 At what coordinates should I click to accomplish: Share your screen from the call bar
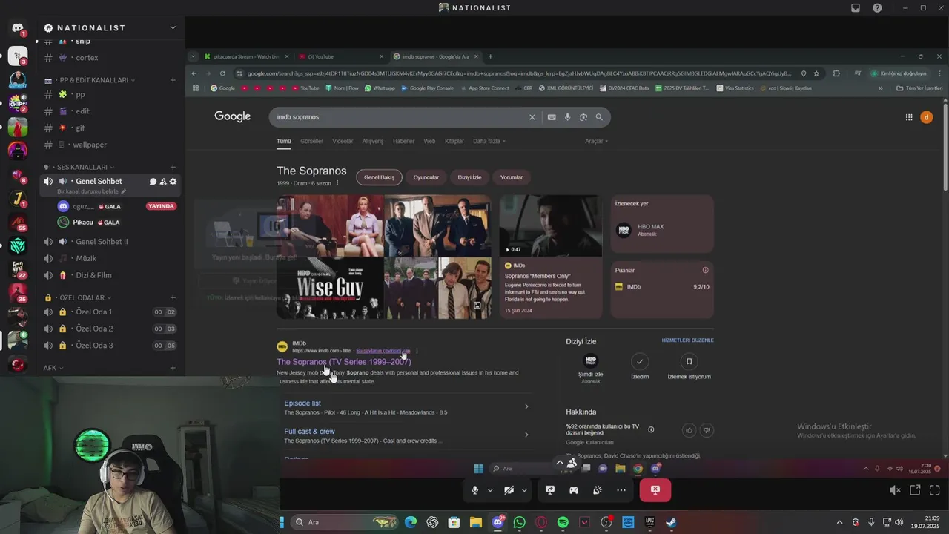click(550, 490)
